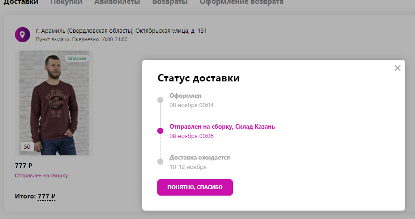Switch to the Покупки tab
Image resolution: width=415 pixels, height=219 pixels.
click(66, 2)
